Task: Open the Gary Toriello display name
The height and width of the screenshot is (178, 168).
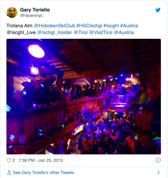Action: 35,10
